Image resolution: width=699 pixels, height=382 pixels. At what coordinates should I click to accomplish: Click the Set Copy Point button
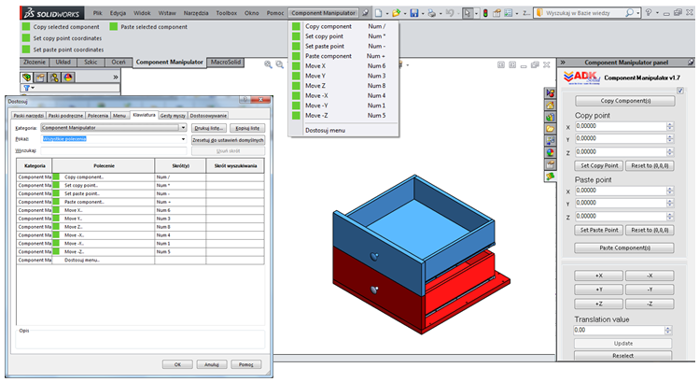599,165
